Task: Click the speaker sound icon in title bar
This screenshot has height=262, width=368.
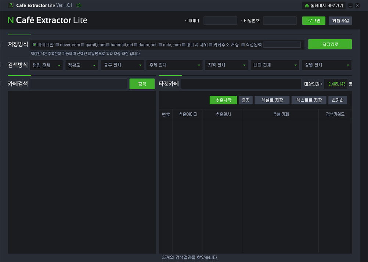Action: coord(79,5)
